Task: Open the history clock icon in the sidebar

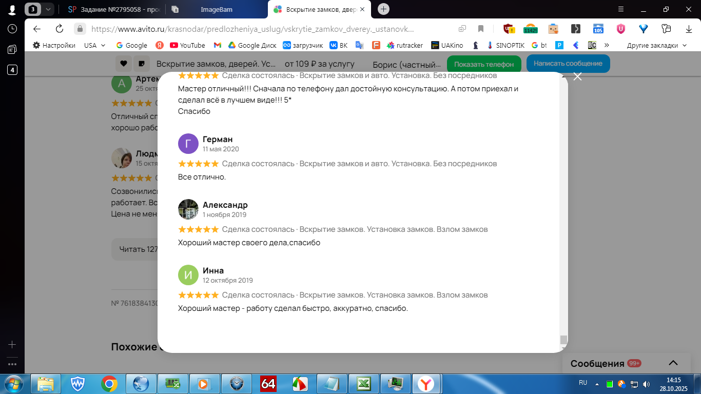Action: pos(12,29)
